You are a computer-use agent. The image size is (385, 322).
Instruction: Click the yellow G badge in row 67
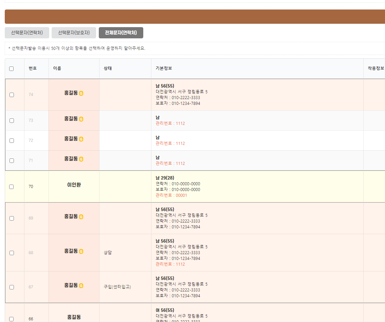(x=81, y=286)
